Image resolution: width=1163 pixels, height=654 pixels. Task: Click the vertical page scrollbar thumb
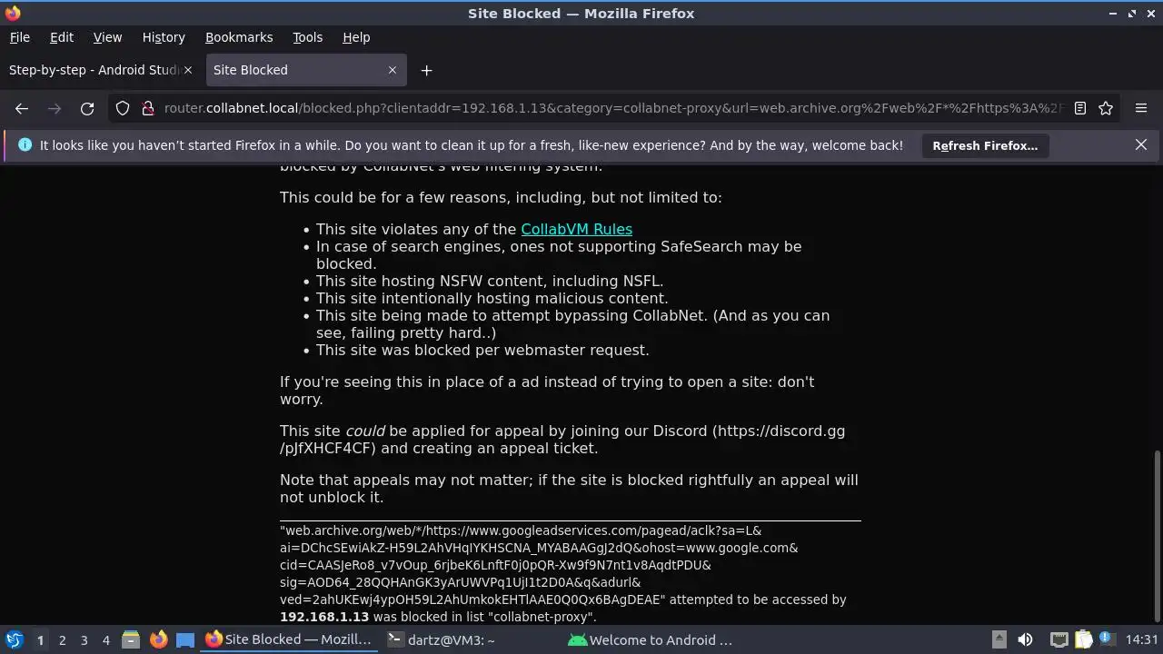pos(1157,538)
